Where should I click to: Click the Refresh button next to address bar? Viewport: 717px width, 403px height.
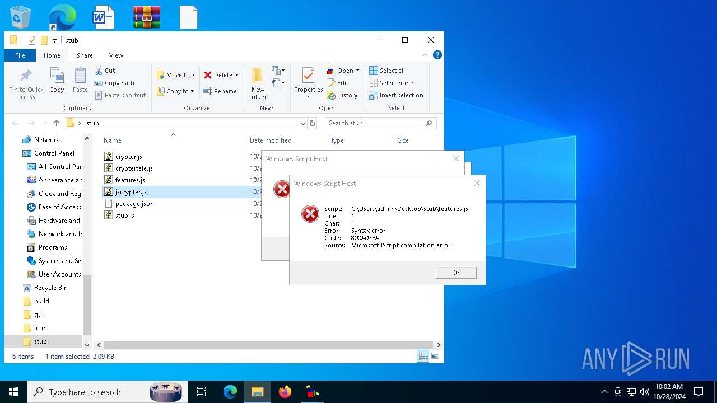pos(313,123)
